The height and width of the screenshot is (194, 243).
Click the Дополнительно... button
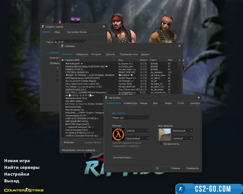[123, 157]
